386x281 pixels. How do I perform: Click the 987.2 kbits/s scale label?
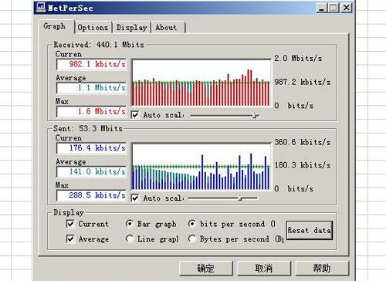[x=303, y=82]
